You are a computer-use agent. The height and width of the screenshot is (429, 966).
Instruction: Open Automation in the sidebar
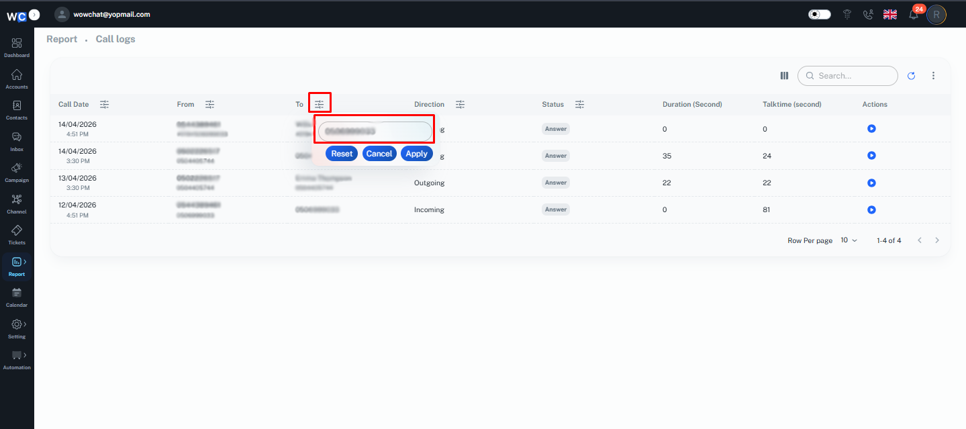coord(17,359)
